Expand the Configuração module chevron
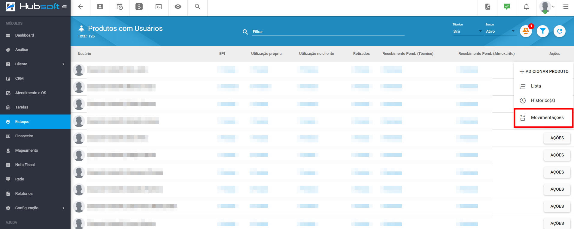The height and width of the screenshot is (229, 574). coord(63,208)
